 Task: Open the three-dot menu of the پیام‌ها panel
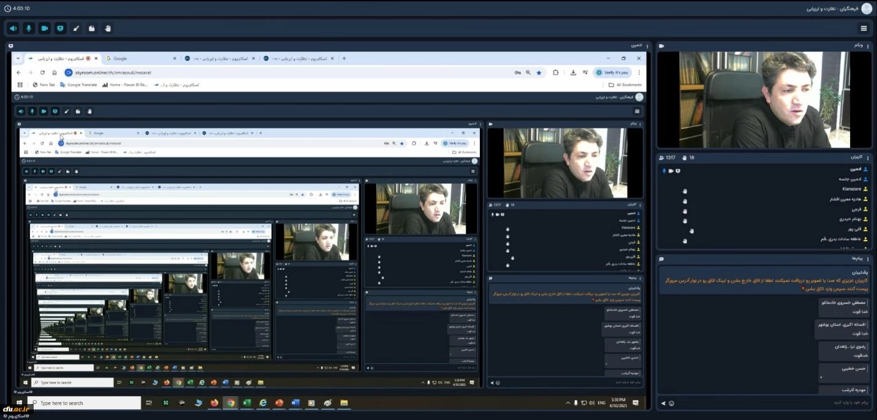click(x=661, y=259)
